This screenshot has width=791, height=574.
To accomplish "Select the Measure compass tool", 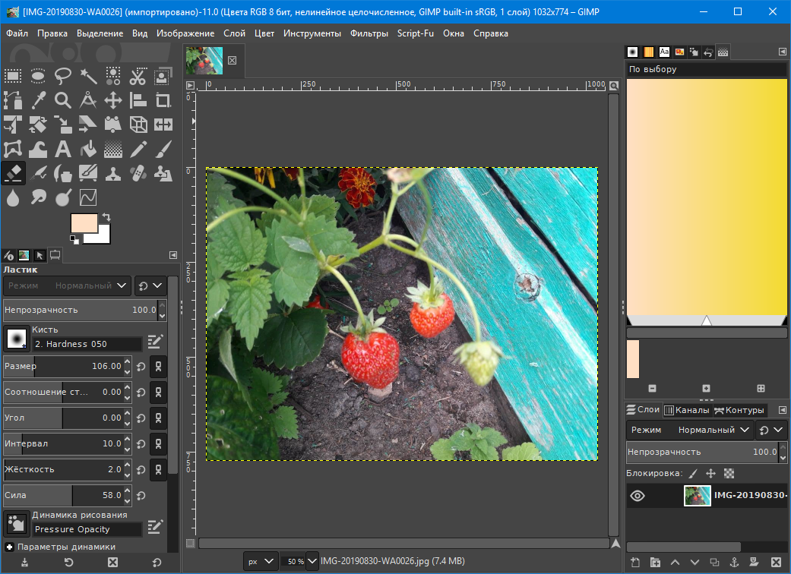I will tap(88, 100).
